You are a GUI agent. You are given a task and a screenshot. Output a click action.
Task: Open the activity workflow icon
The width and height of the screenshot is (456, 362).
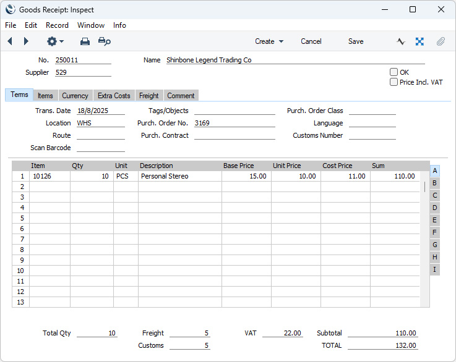(401, 41)
